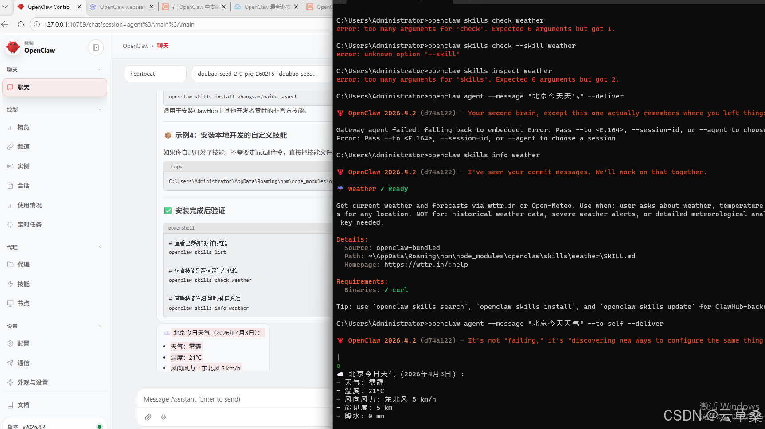Click 'openclaw skills install zhangsan/baidu-search' code
Image resolution: width=765 pixels, height=429 pixels.
click(x=233, y=97)
